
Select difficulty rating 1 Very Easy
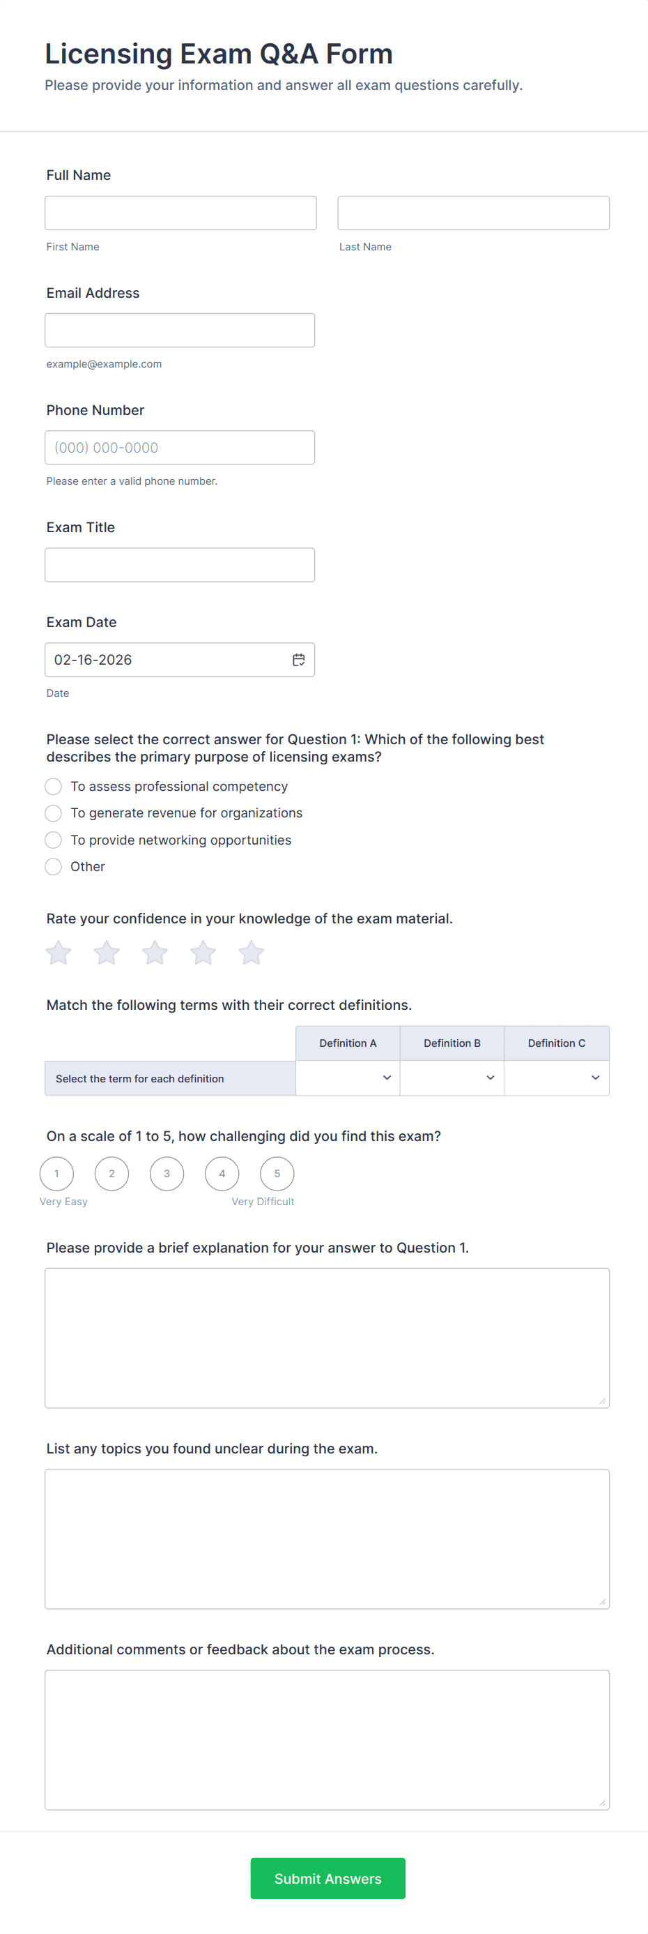[x=56, y=1174]
